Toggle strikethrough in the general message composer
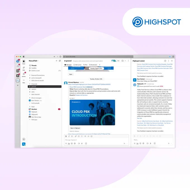190x190 pixels. [x=72, y=136]
